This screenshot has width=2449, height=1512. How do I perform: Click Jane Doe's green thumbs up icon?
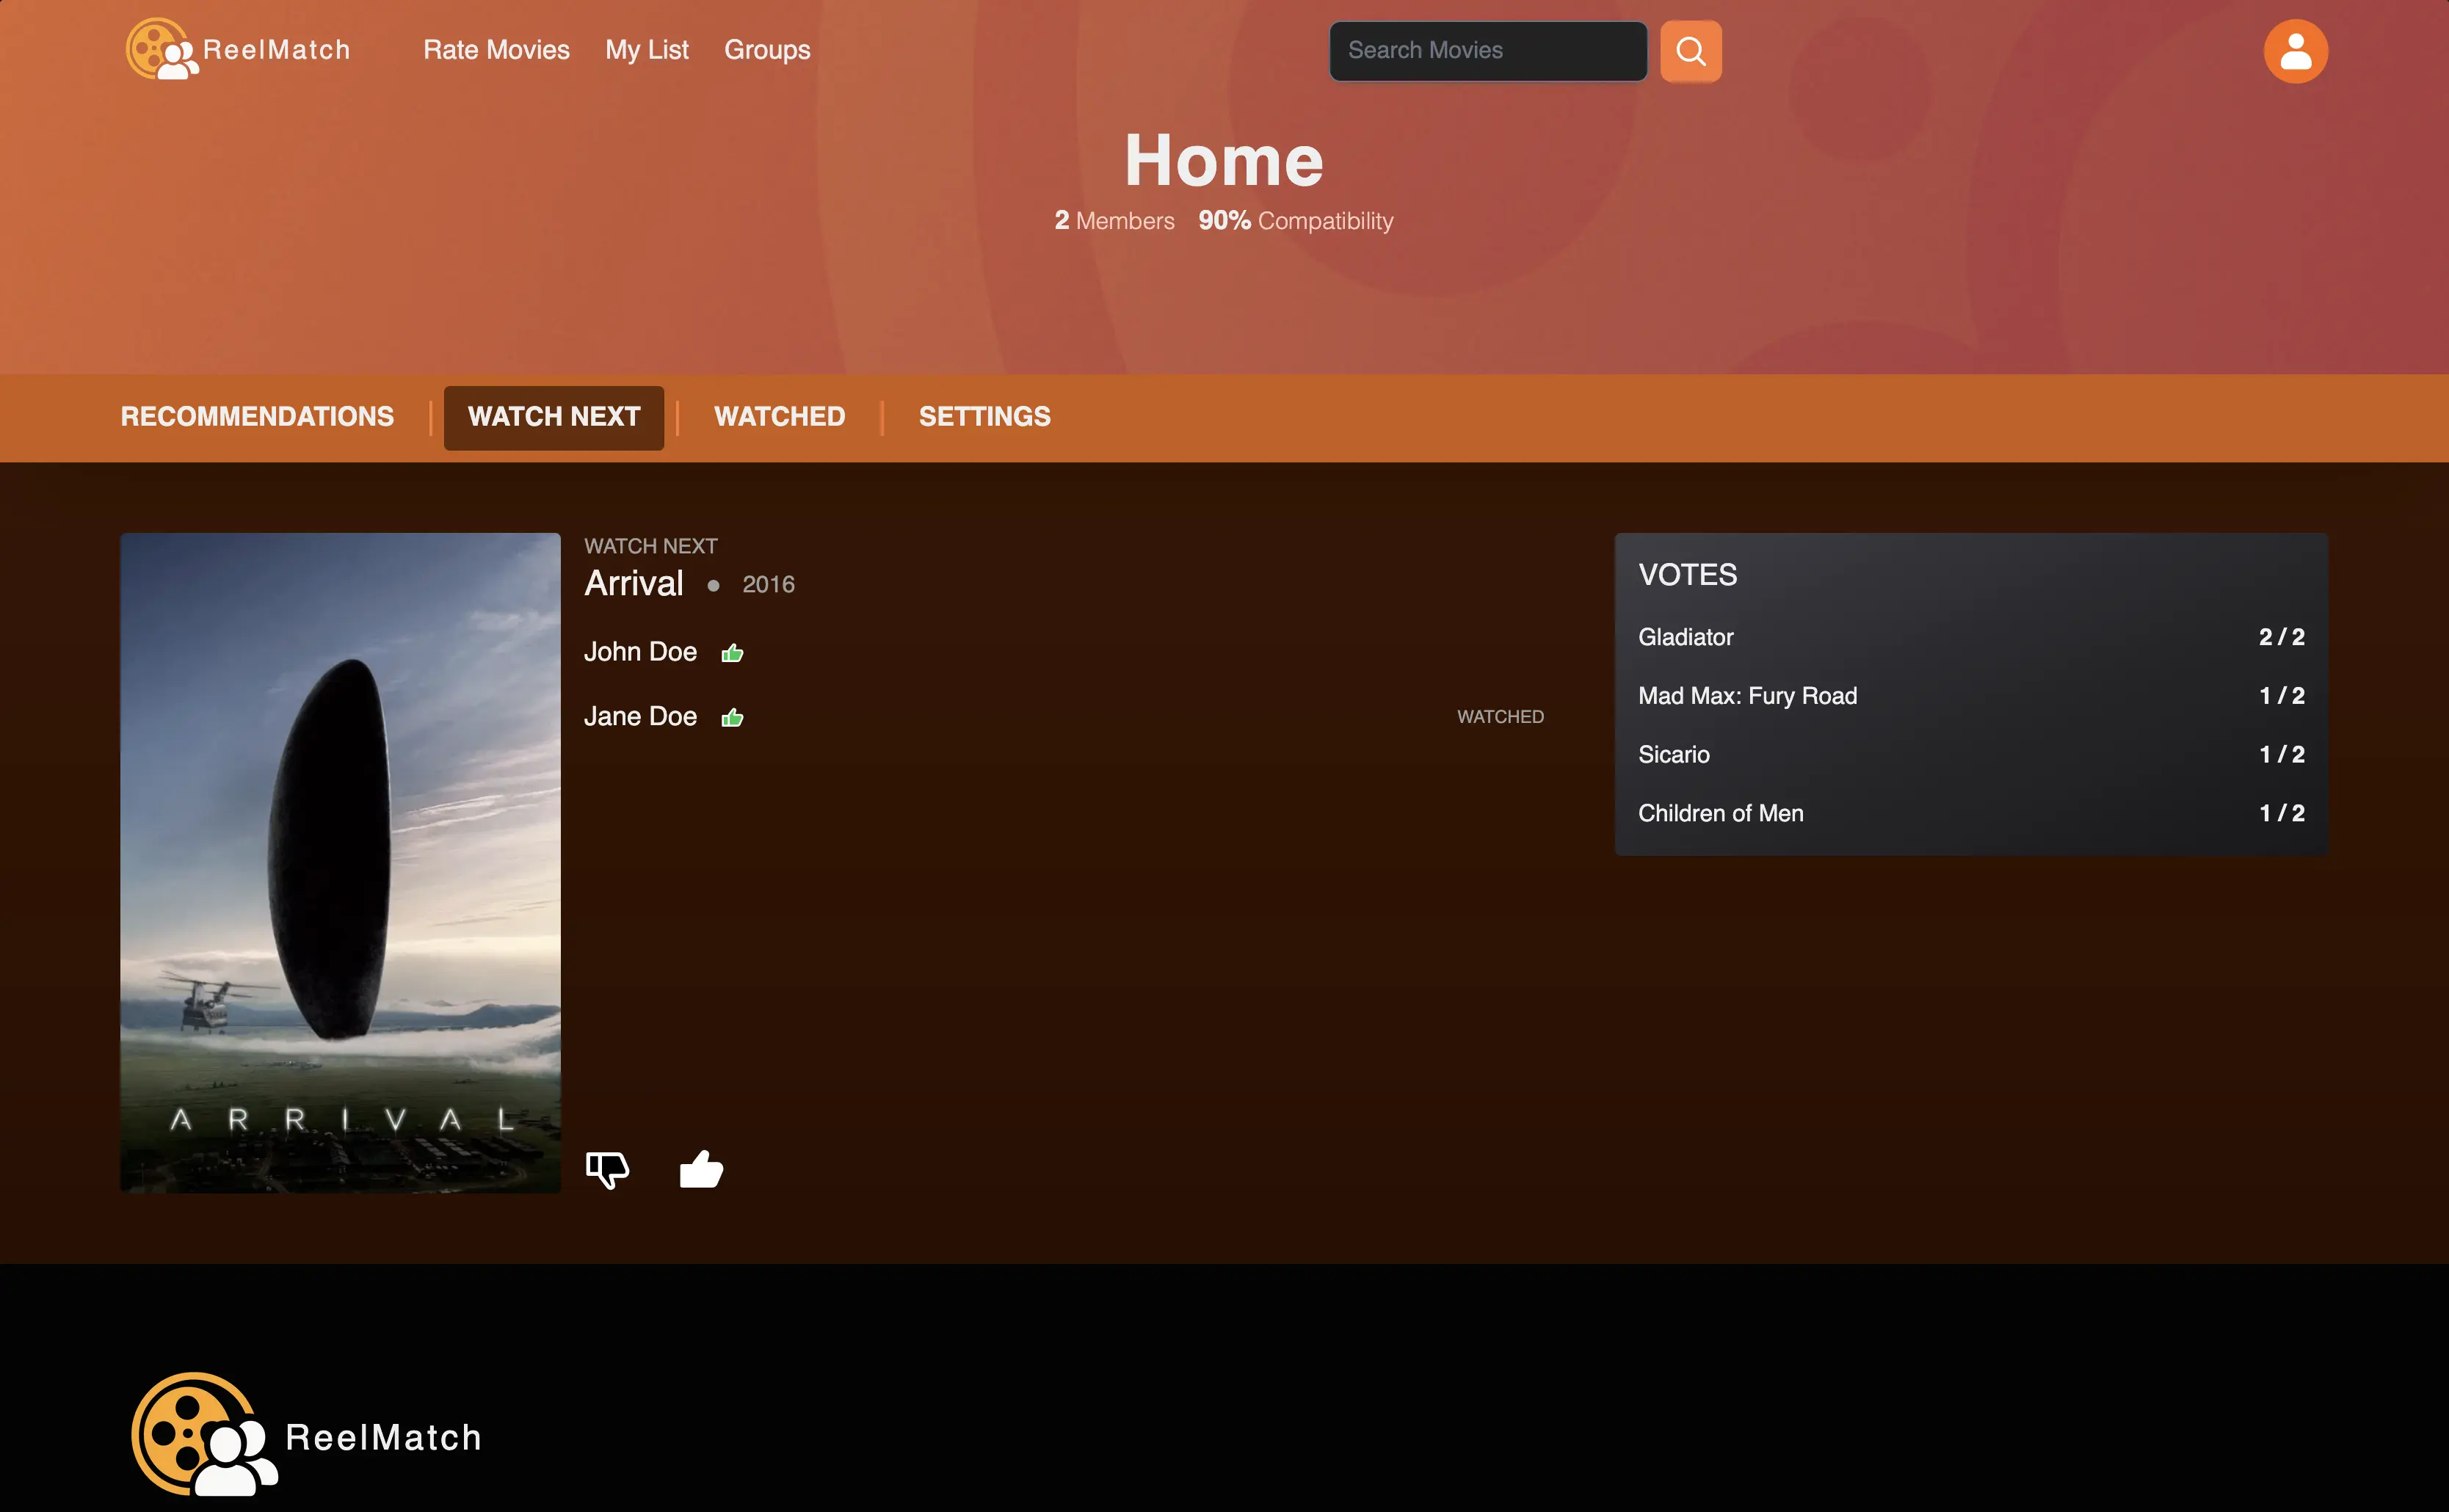732,717
